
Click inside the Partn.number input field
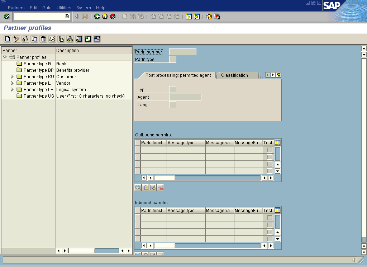pyautogui.click(x=183, y=51)
